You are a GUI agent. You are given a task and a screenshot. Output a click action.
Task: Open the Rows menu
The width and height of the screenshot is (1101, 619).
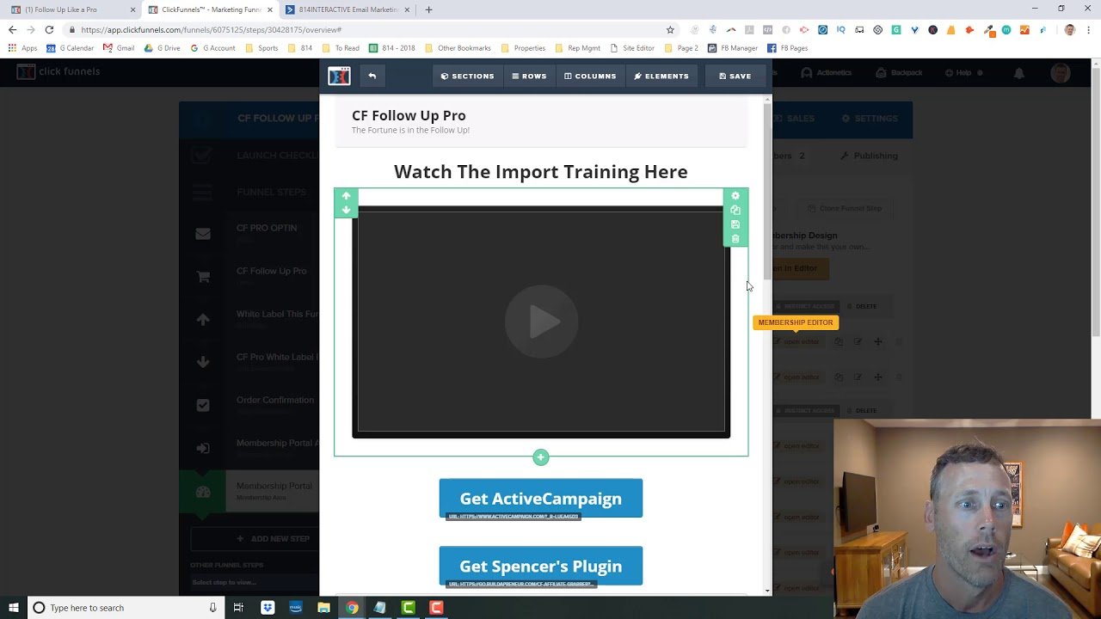[x=529, y=76]
